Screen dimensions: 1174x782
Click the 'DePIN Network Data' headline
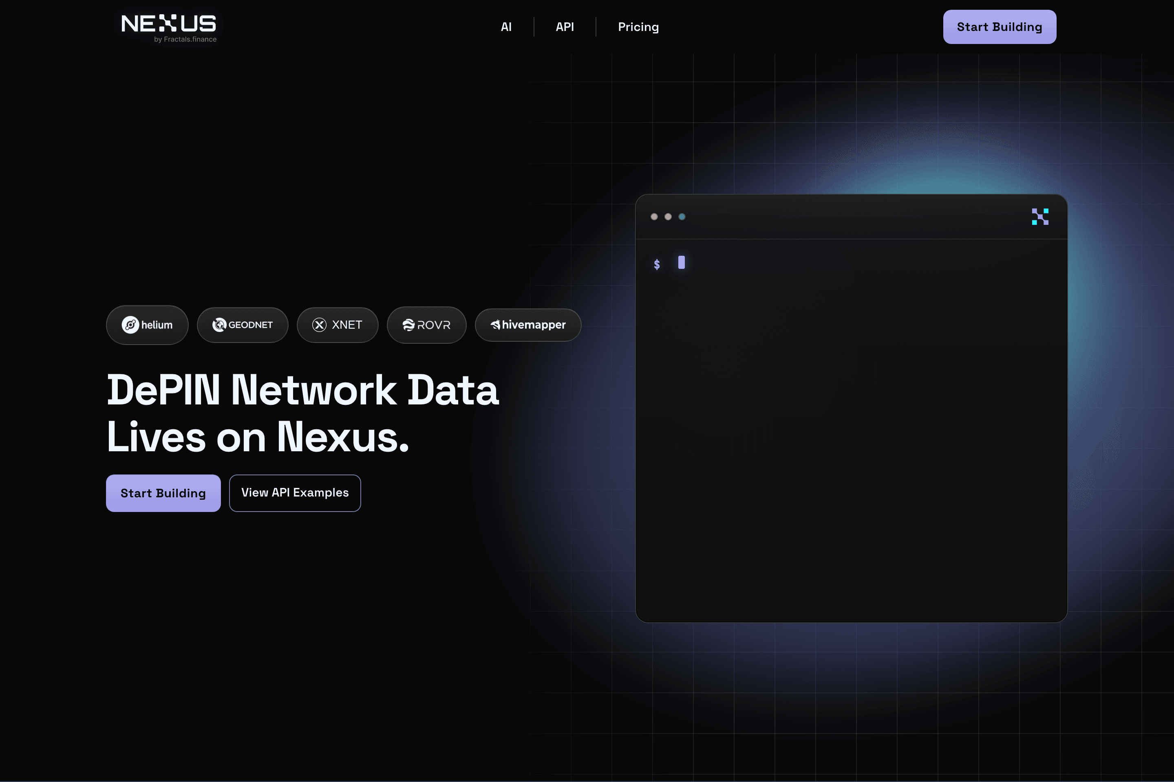303,390
